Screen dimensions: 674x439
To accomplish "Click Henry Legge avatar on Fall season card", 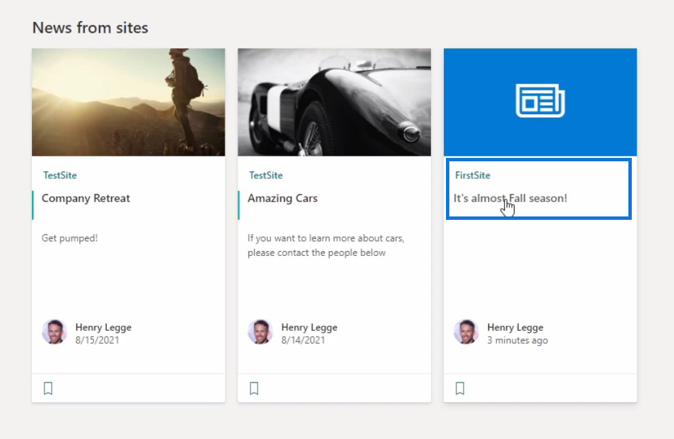I will tap(466, 331).
